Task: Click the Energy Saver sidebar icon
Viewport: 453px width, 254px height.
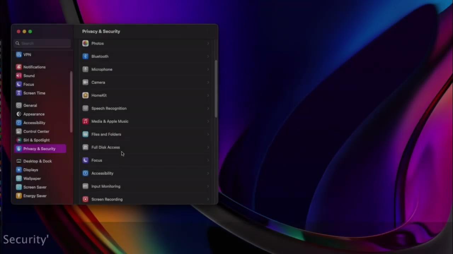Action: (19, 196)
